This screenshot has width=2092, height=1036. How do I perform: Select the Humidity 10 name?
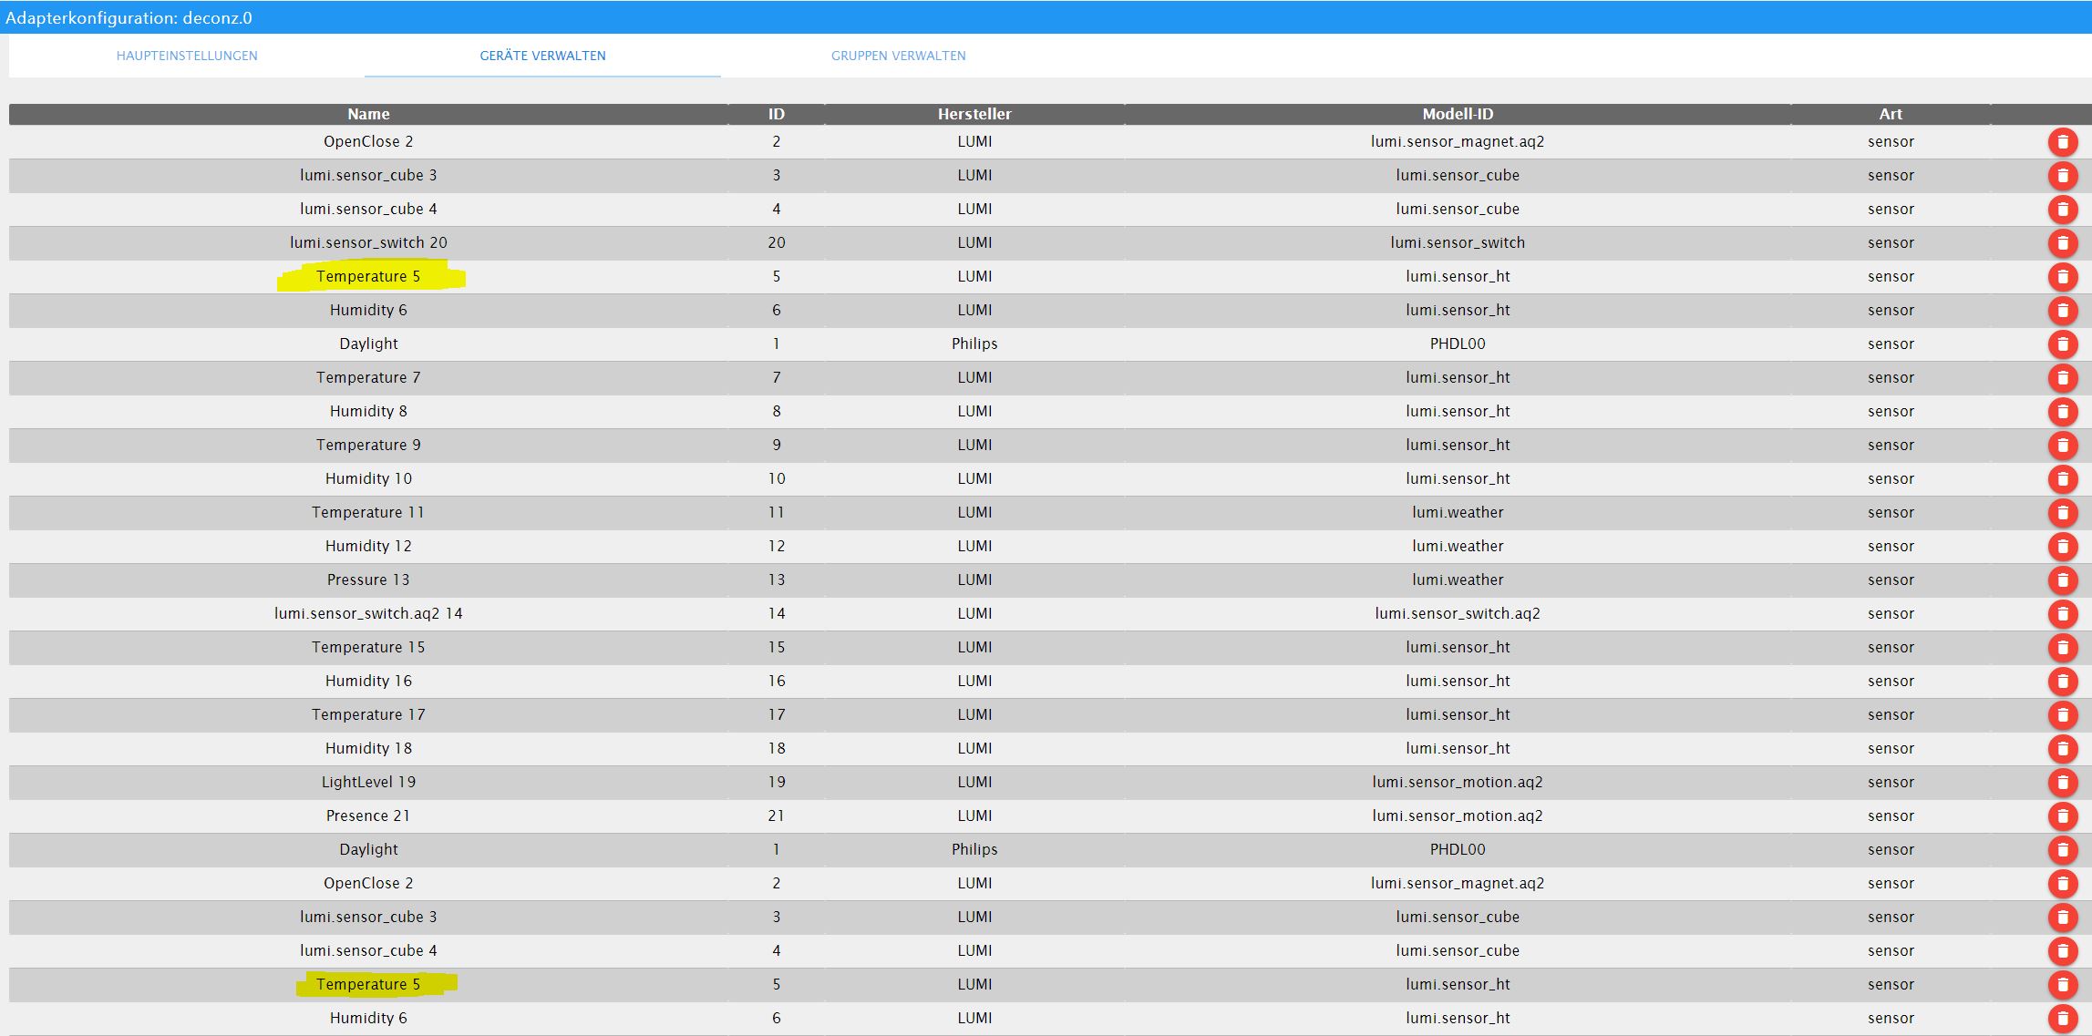coord(368,478)
